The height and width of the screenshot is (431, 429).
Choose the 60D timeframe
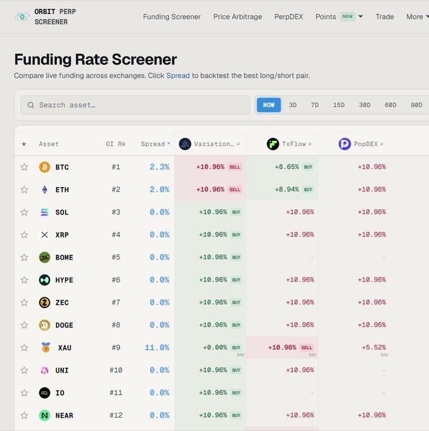(x=390, y=105)
